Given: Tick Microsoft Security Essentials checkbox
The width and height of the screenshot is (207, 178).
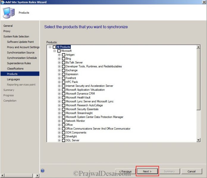Looking at the screenshot, I should point(64,109).
